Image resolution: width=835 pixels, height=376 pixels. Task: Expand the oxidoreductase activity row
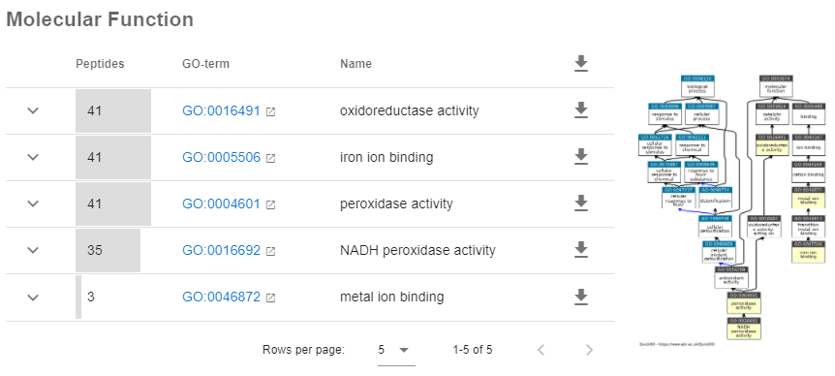pyautogui.click(x=33, y=110)
